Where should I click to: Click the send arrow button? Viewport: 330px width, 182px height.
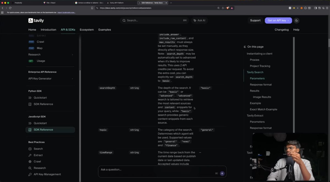[222, 173]
